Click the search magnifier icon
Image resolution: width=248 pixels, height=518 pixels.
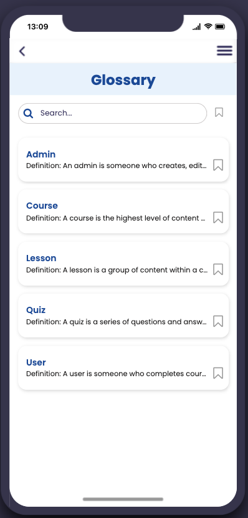29,113
